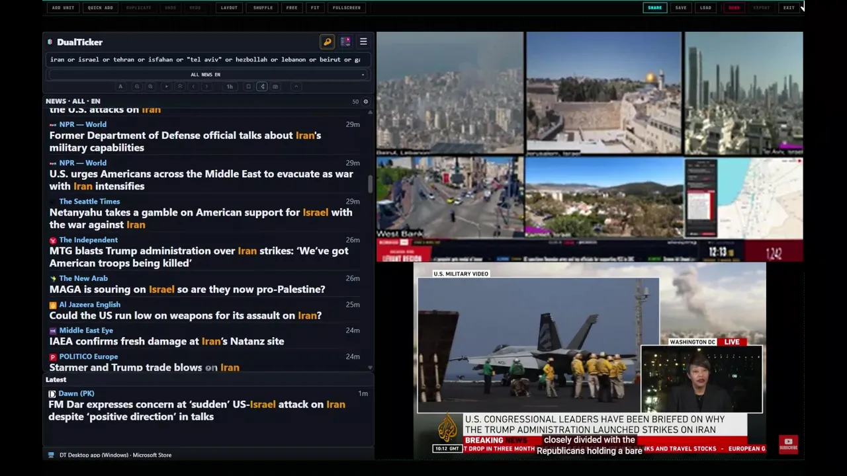This screenshot has width=847, height=476.
Task: Open the DualTicker hamburger menu
Action: click(363, 42)
